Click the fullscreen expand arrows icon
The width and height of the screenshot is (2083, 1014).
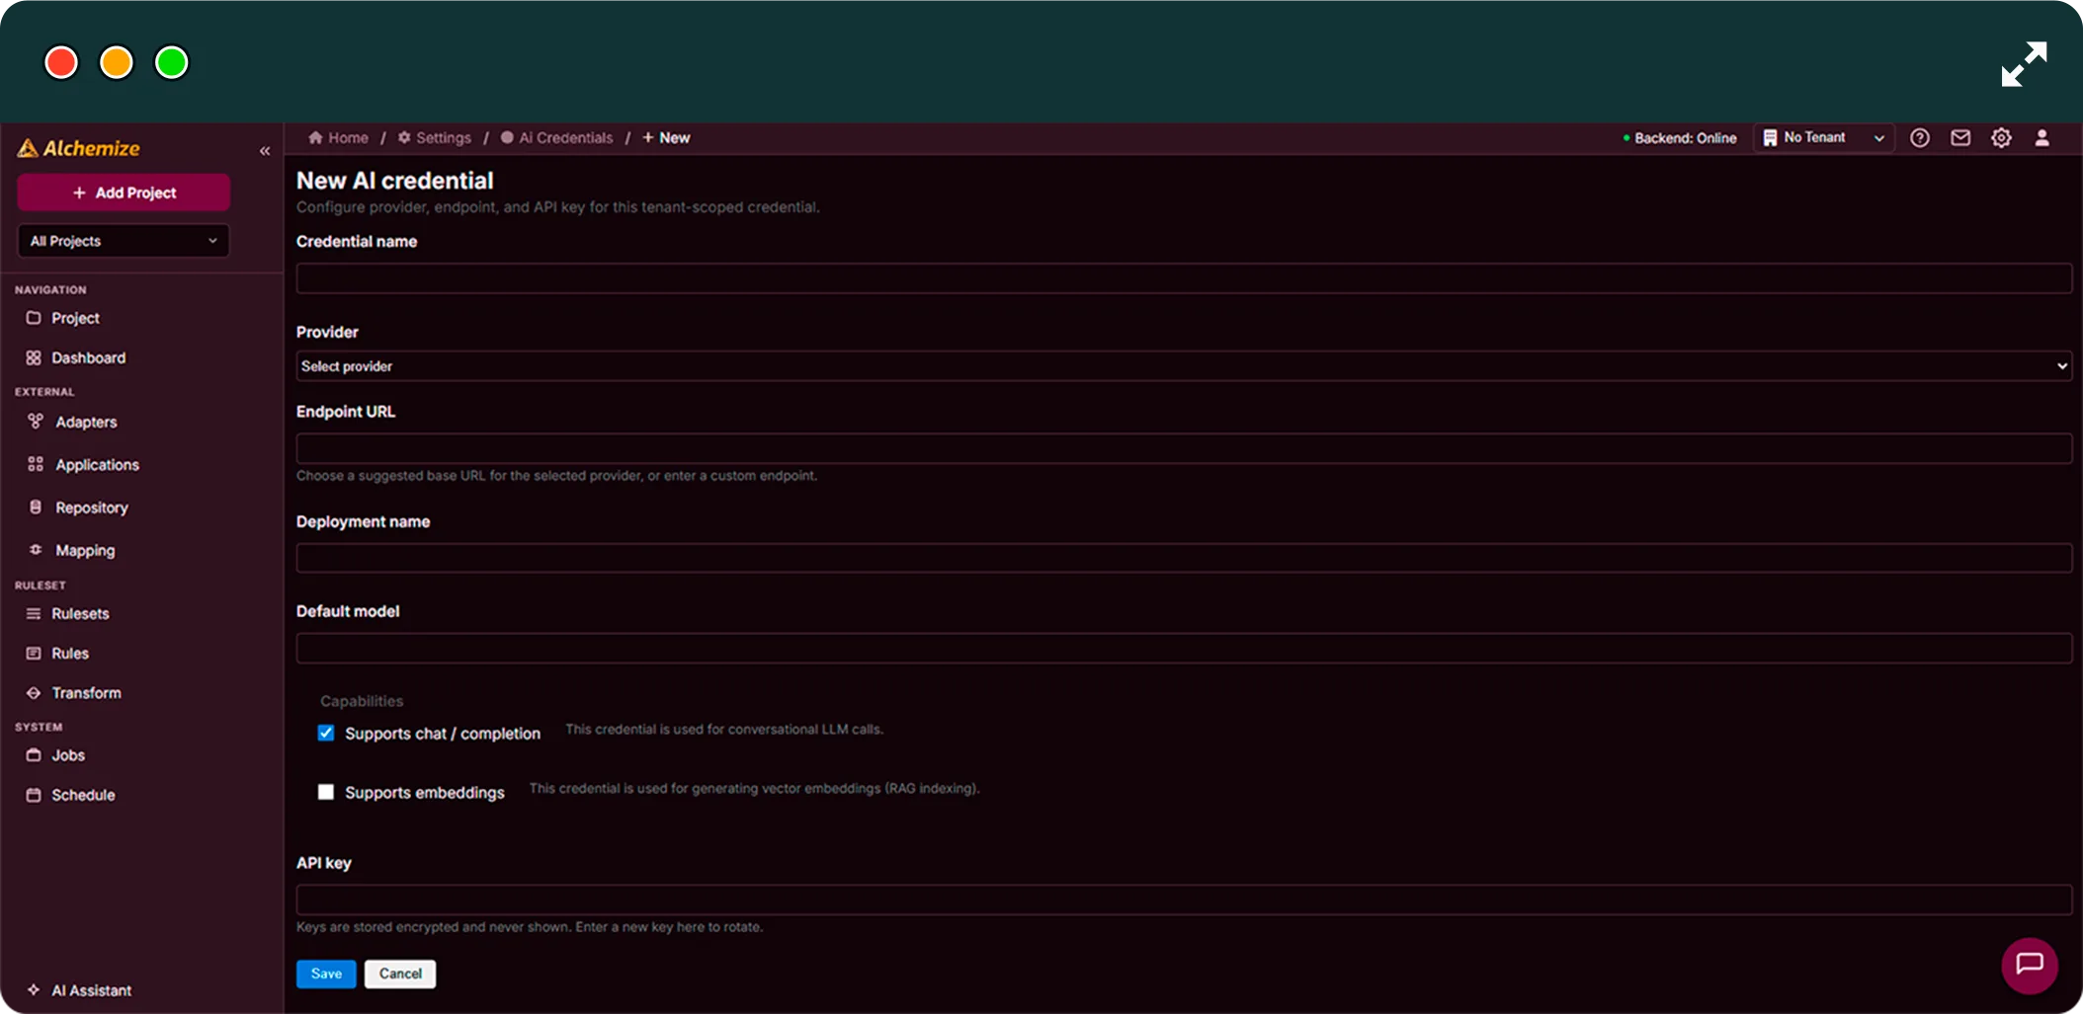(x=2024, y=64)
